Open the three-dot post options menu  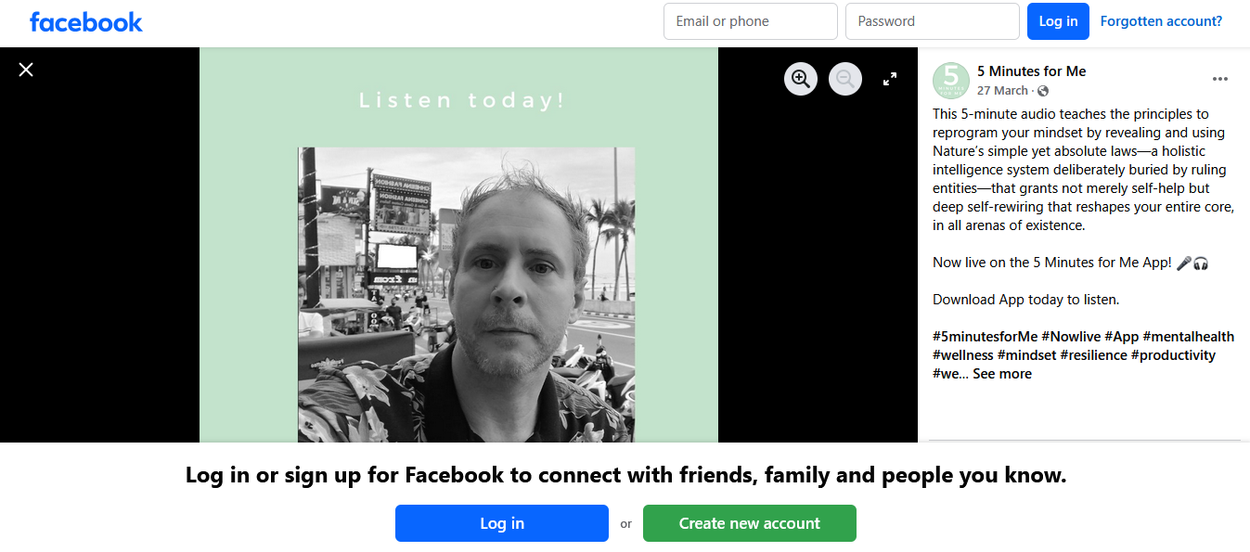[x=1220, y=79]
